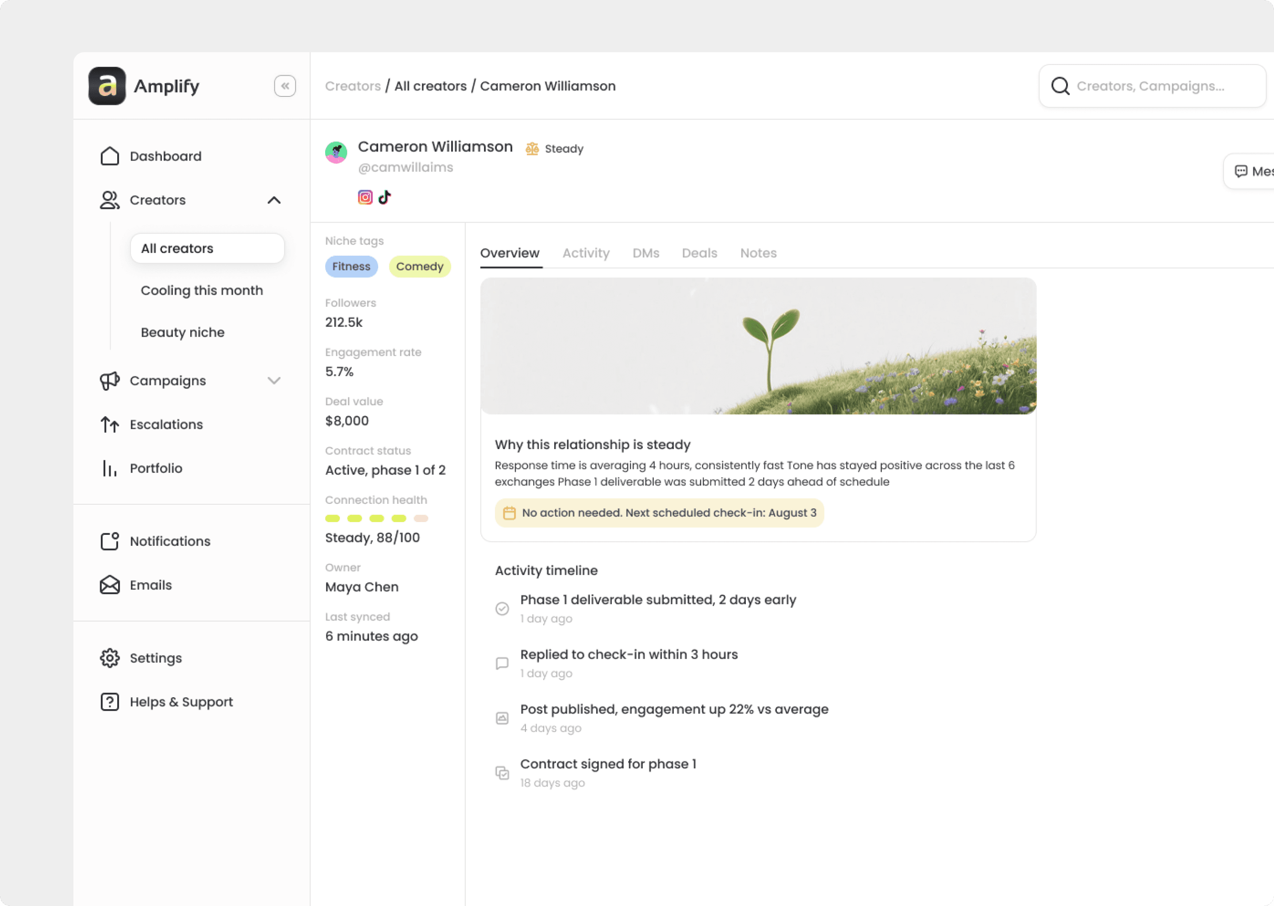Click the @camwillaims handle
Image resolution: width=1274 pixels, height=906 pixels.
point(406,167)
